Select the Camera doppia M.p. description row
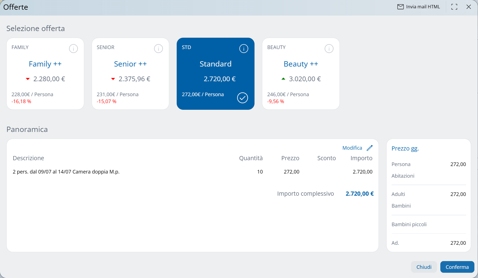 pos(66,172)
